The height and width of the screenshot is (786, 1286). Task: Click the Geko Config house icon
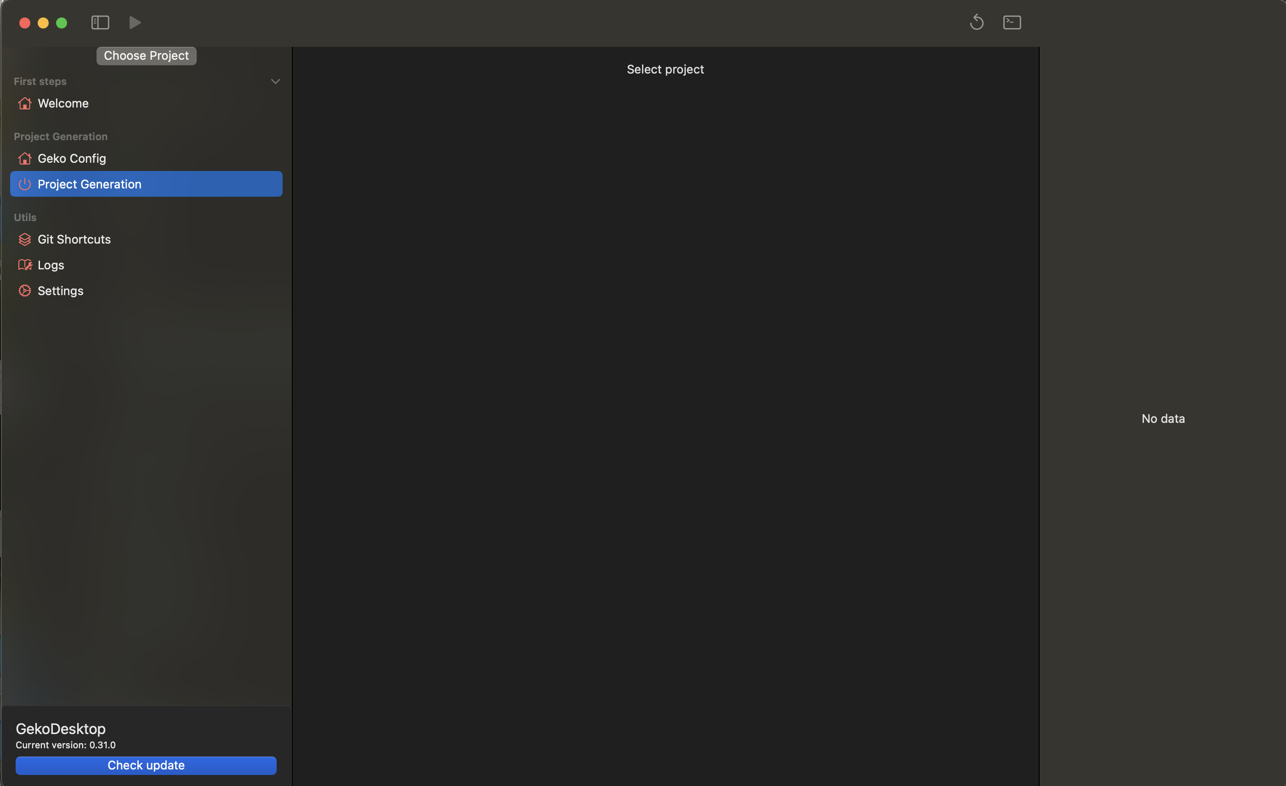(24, 158)
